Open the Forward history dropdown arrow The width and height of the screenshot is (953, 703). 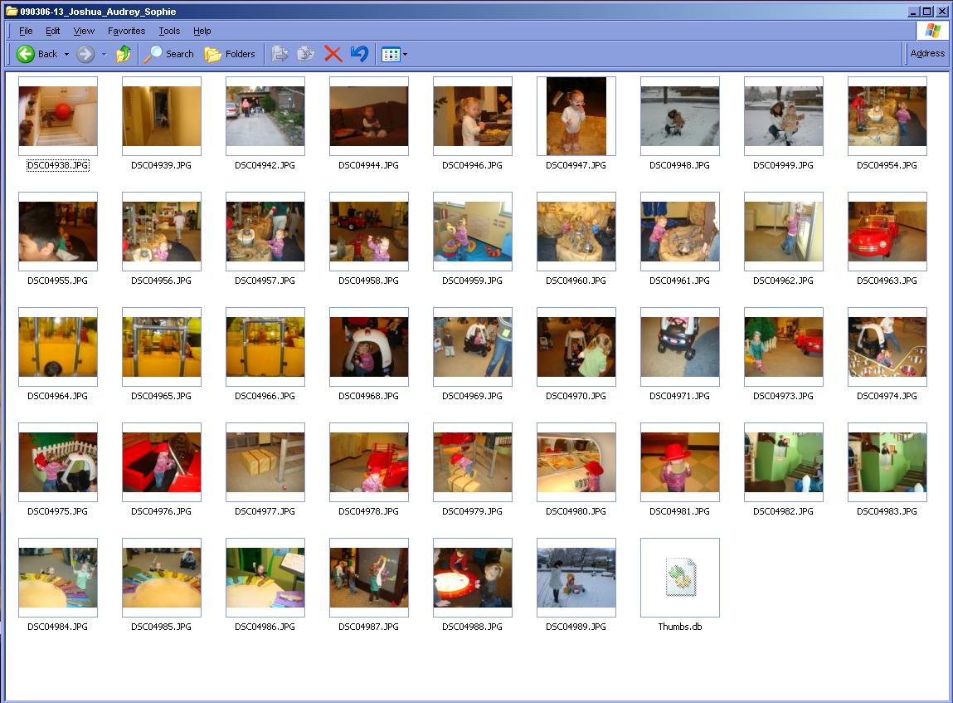[x=104, y=55]
